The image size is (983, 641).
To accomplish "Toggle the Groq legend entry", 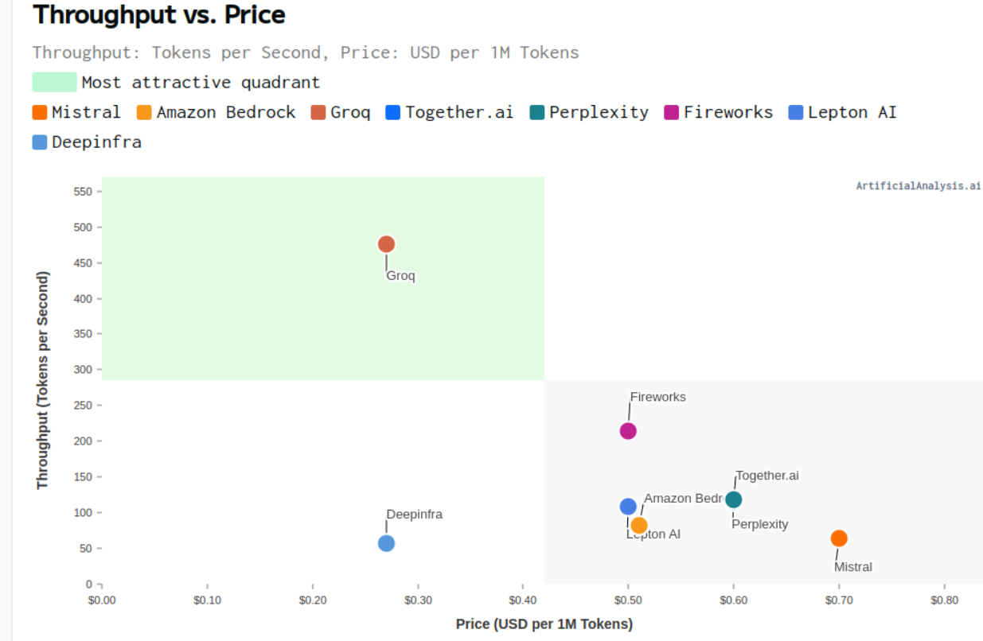I will pos(341,112).
